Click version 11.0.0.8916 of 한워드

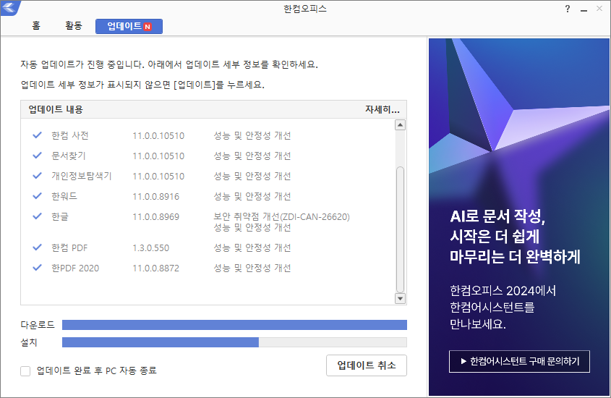(156, 196)
